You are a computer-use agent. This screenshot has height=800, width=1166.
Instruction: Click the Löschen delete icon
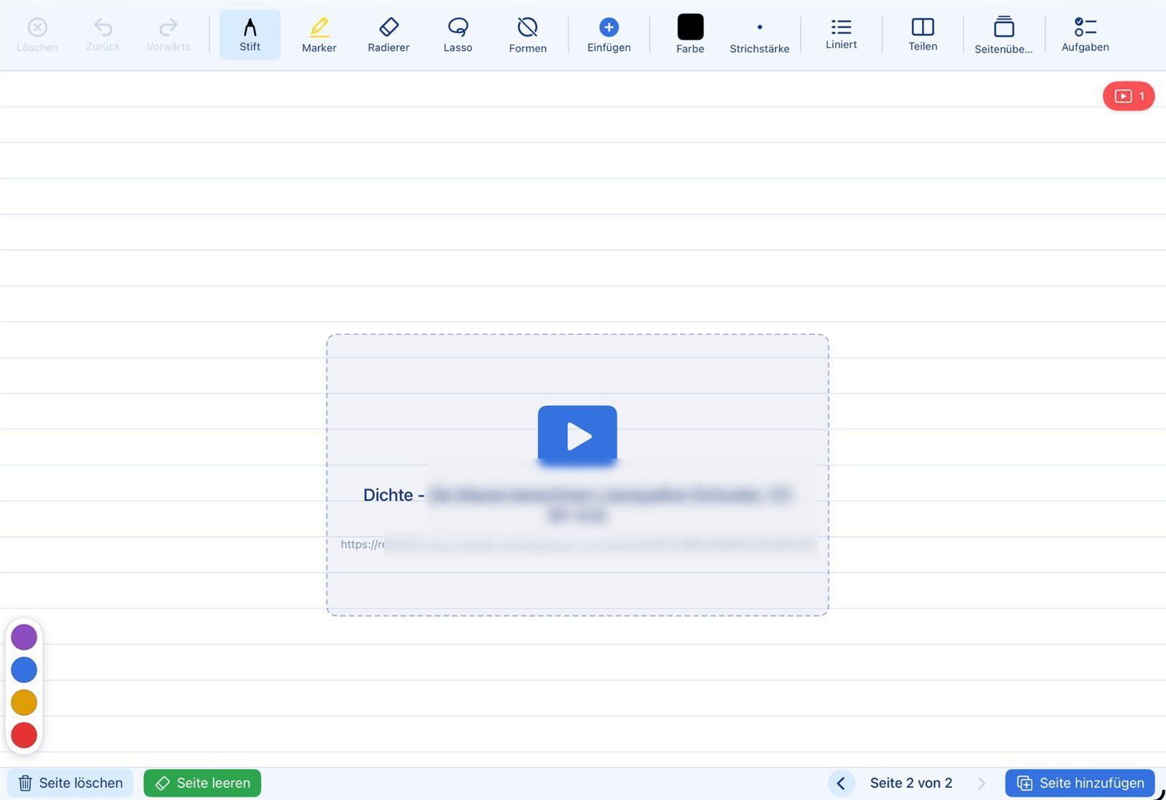pos(37,35)
